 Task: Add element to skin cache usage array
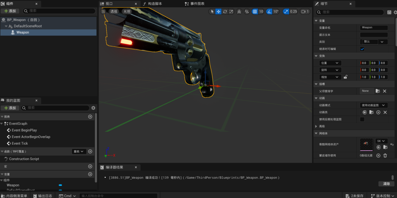click(378, 155)
